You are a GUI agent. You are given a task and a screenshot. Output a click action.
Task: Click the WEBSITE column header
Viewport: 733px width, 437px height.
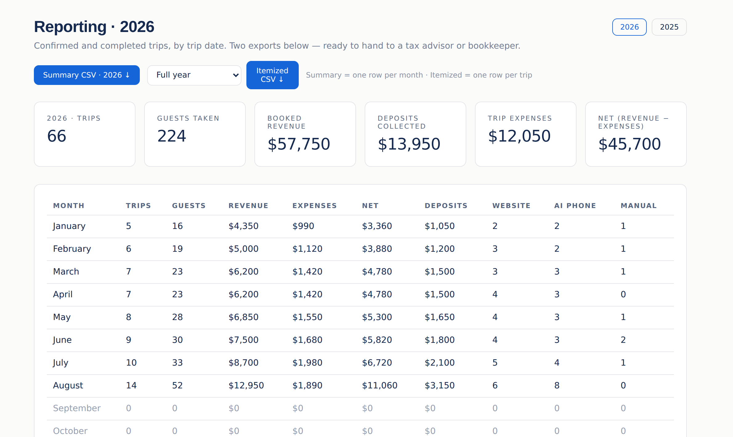point(511,206)
